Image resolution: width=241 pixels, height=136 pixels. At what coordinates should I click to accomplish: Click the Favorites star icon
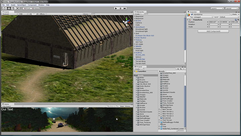pos(136,71)
